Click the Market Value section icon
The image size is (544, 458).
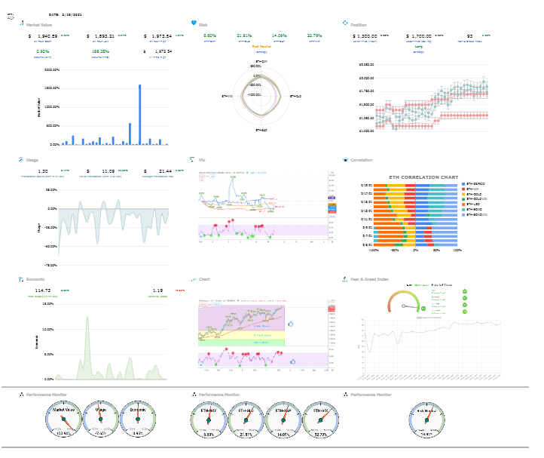coord(22,23)
